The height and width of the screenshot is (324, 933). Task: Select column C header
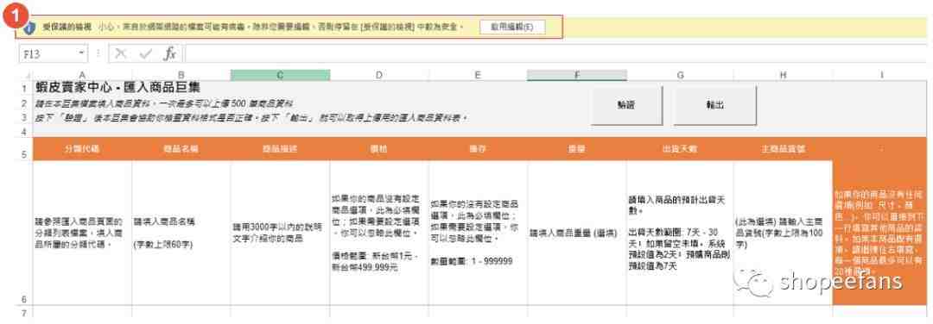pyautogui.click(x=280, y=75)
